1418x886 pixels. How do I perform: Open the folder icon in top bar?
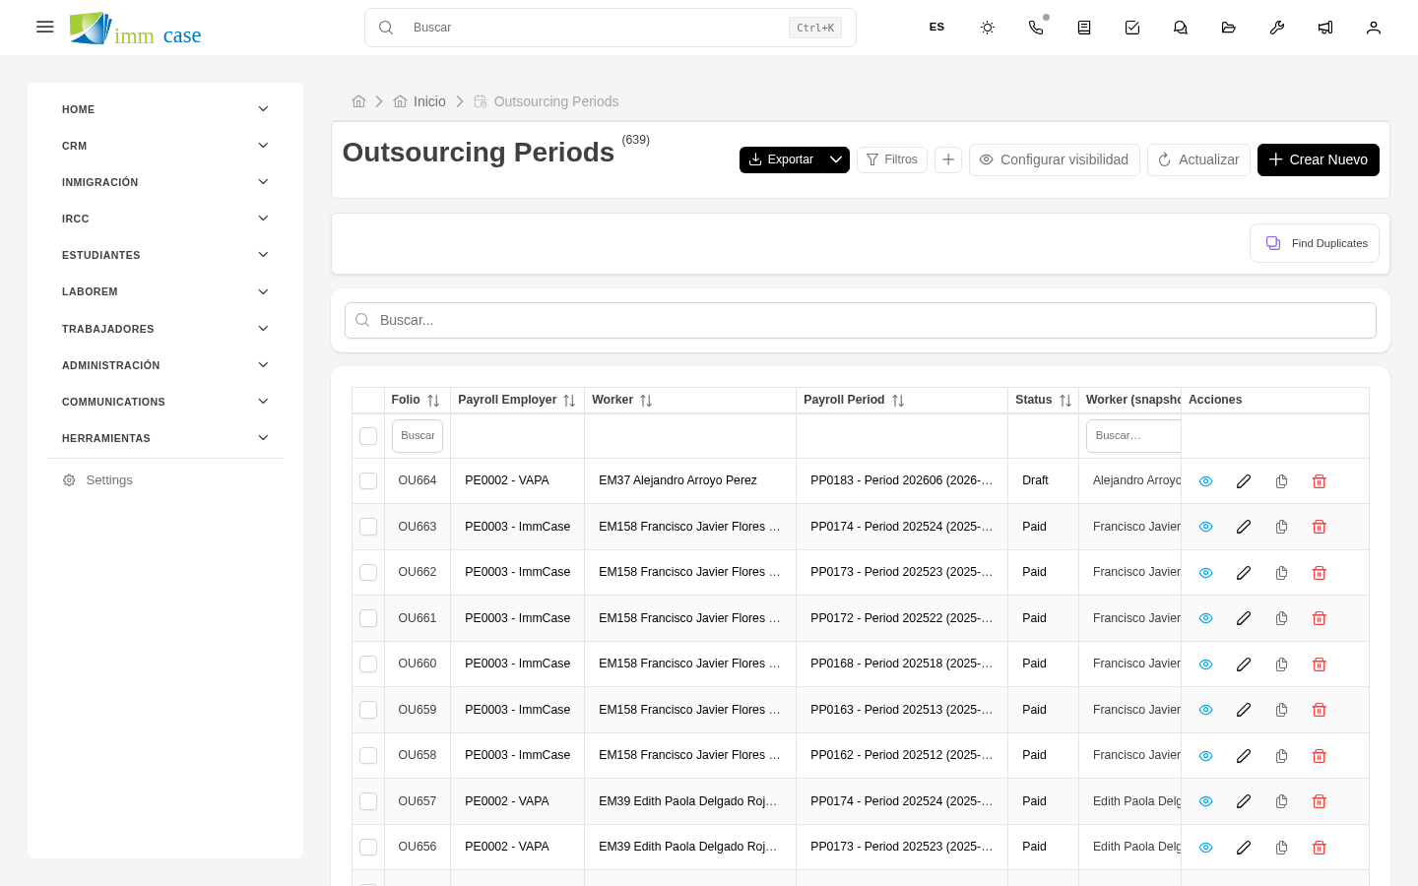point(1229,28)
